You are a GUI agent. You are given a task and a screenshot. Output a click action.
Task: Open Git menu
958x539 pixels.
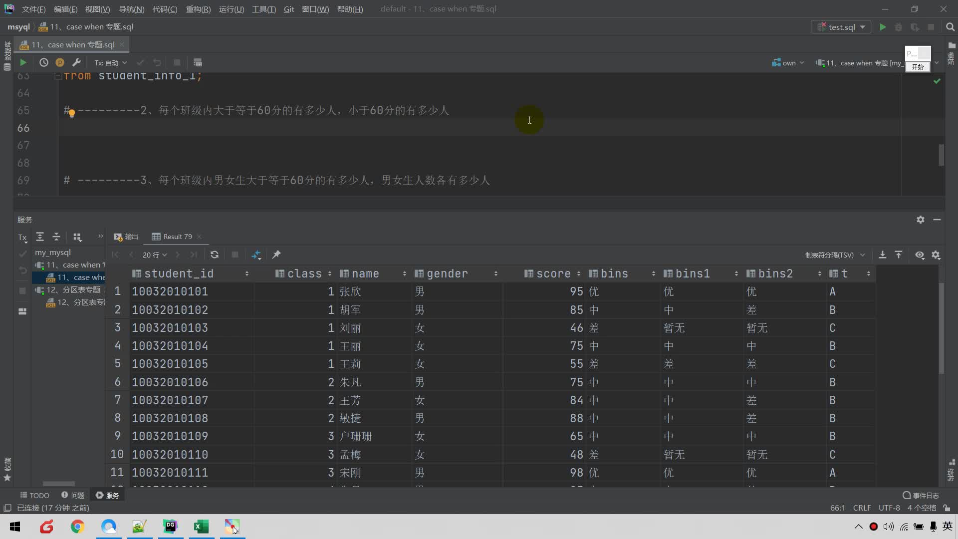[x=289, y=9]
